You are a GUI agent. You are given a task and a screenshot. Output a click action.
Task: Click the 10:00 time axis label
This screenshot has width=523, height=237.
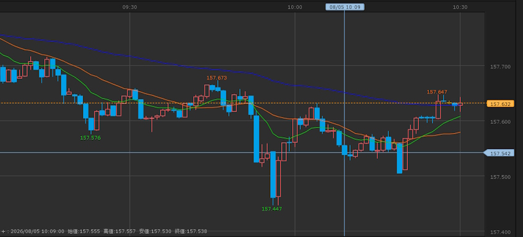[295, 7]
